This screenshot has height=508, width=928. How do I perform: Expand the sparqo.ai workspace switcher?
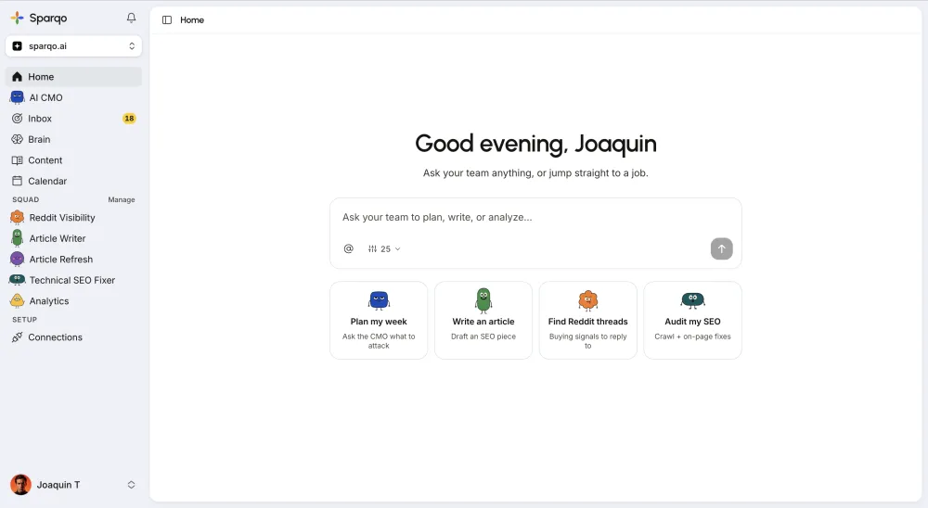tap(73, 46)
